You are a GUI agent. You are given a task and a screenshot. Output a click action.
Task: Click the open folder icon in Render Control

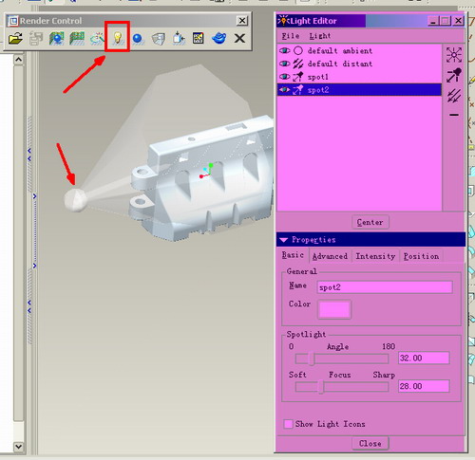15,38
